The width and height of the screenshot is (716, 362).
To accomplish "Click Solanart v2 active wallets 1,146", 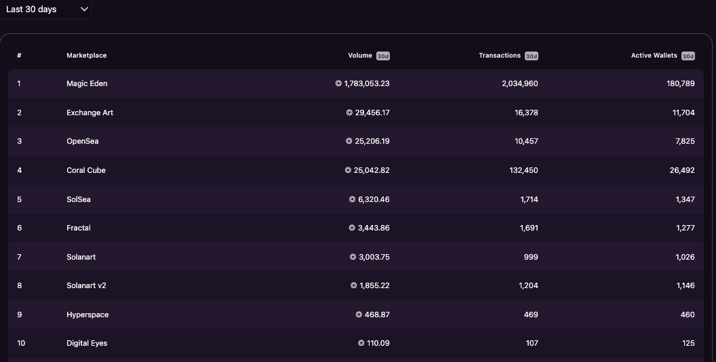I will pos(685,285).
